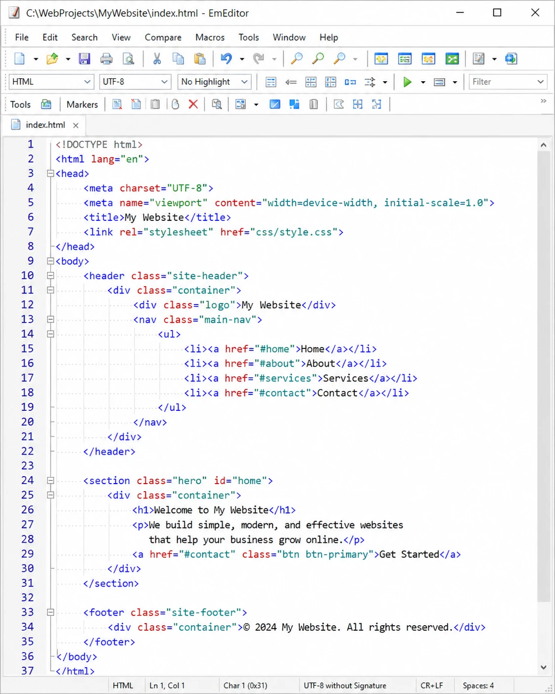Open the Window menu
The width and height of the screenshot is (555, 694).
[289, 38]
